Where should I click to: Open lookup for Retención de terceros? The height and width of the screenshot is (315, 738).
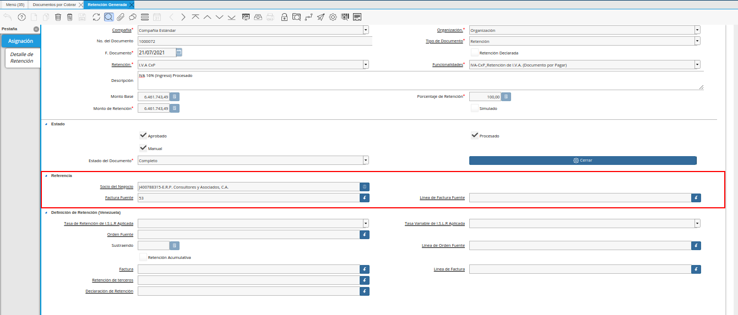point(365,280)
